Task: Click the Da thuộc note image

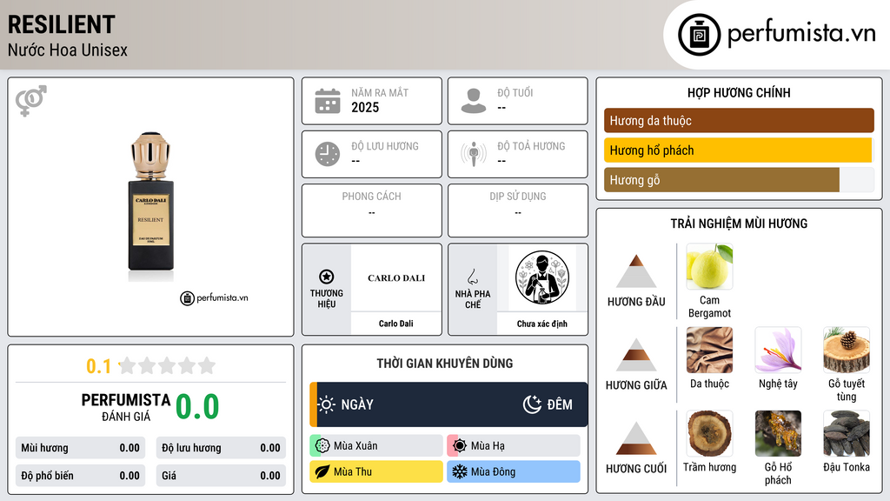Action: (x=709, y=350)
